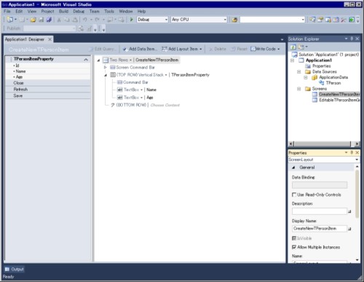Expand the Screen Command Bar node
364x282 pixels.
click(x=106, y=67)
